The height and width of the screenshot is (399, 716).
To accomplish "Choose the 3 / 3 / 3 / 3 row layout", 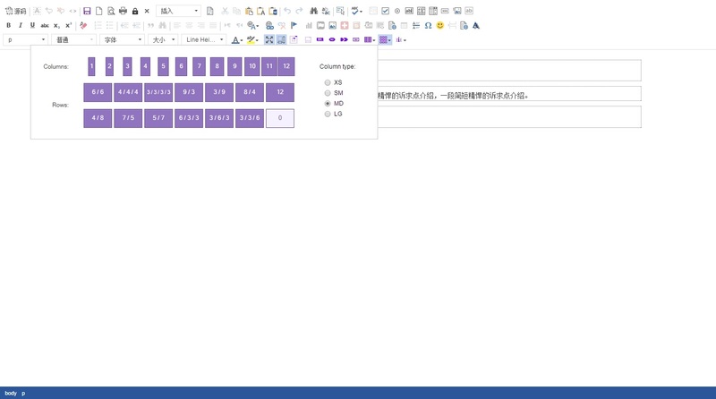I will pos(158,92).
